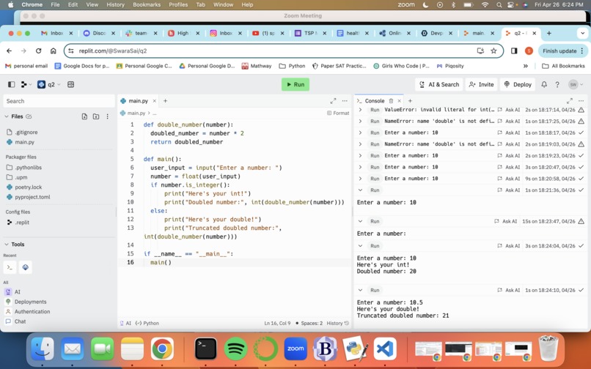Go back with the browser back arrow

click(10, 51)
